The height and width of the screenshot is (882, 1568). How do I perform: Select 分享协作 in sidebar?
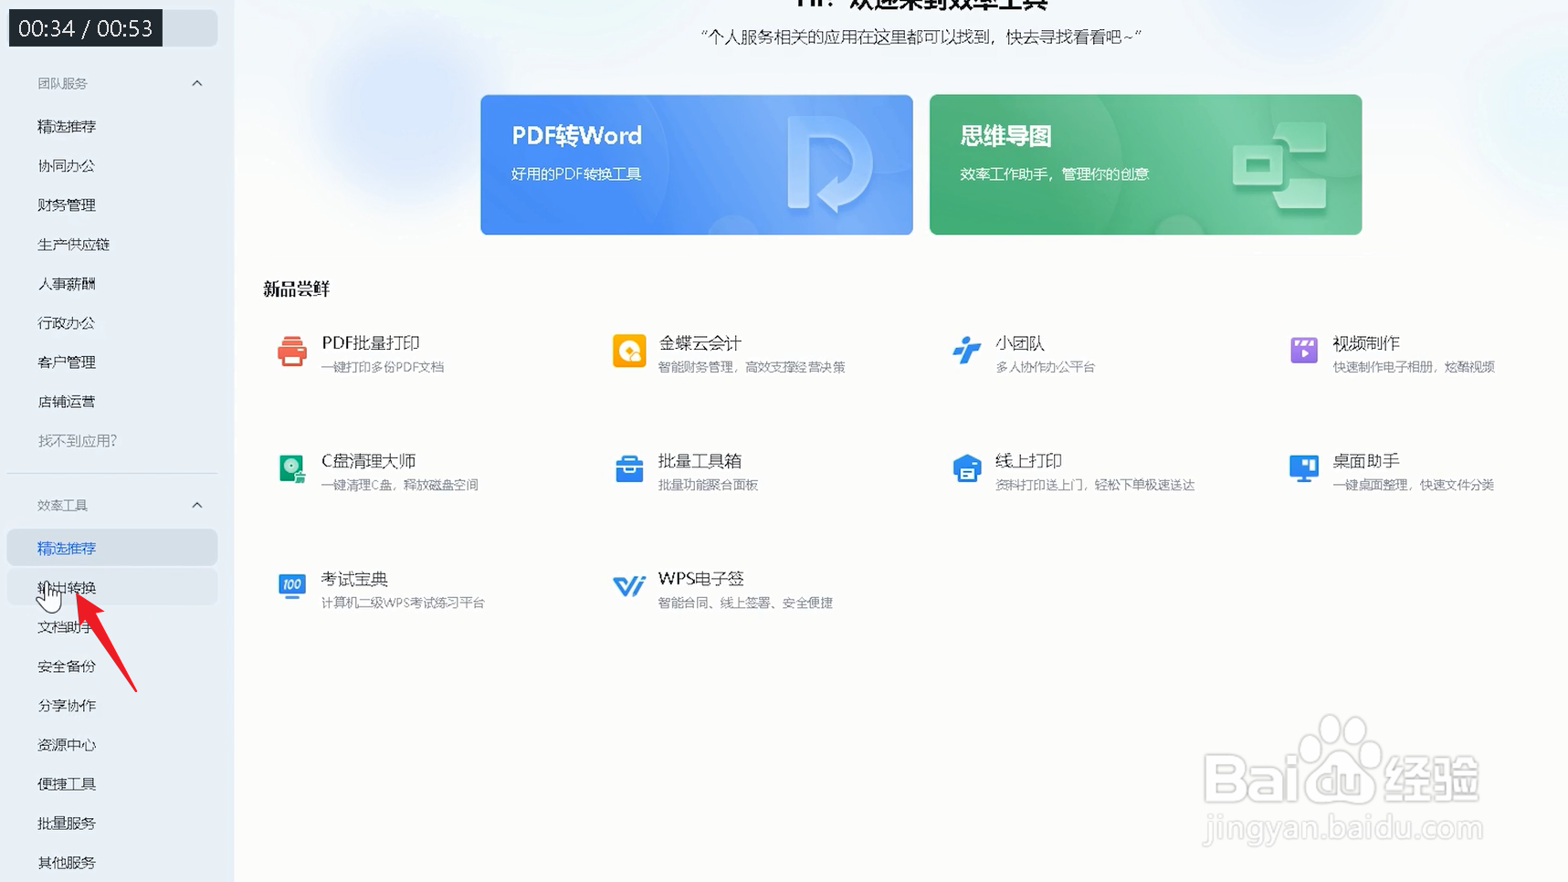click(x=67, y=705)
